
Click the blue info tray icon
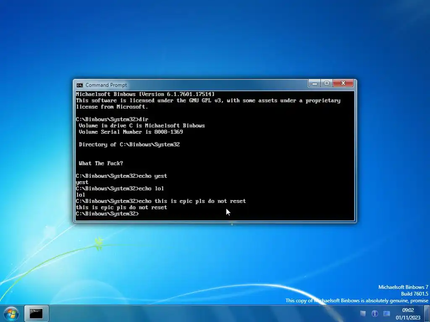375,313
